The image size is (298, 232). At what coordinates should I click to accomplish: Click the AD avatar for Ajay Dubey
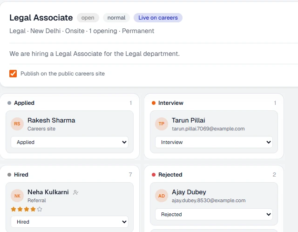coord(162,196)
